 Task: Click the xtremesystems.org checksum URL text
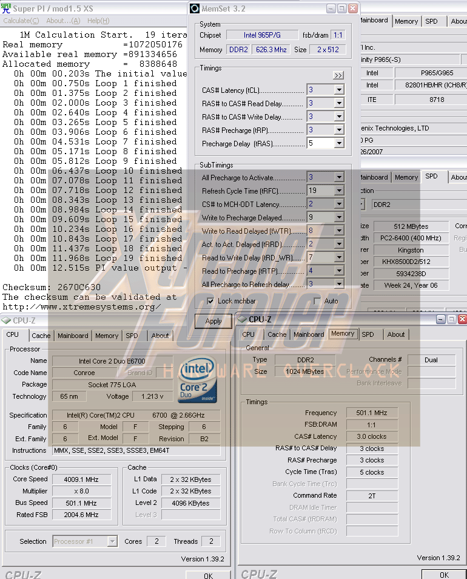[x=82, y=307]
